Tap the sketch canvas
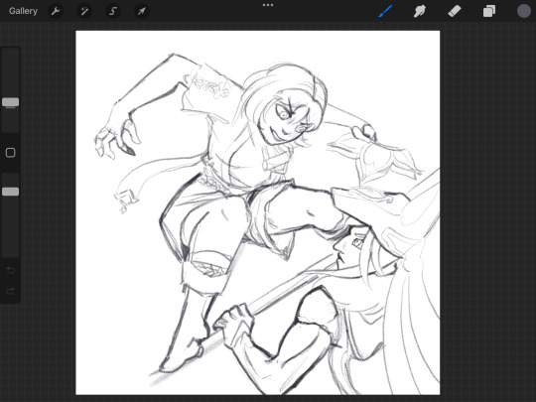Screen dimensions: 536x402 (x=258, y=212)
